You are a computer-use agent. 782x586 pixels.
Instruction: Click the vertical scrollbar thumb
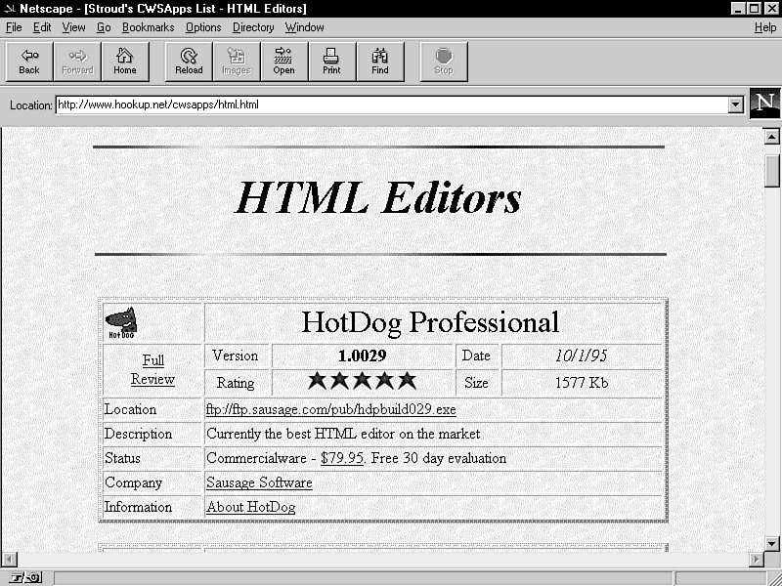pos(771,170)
